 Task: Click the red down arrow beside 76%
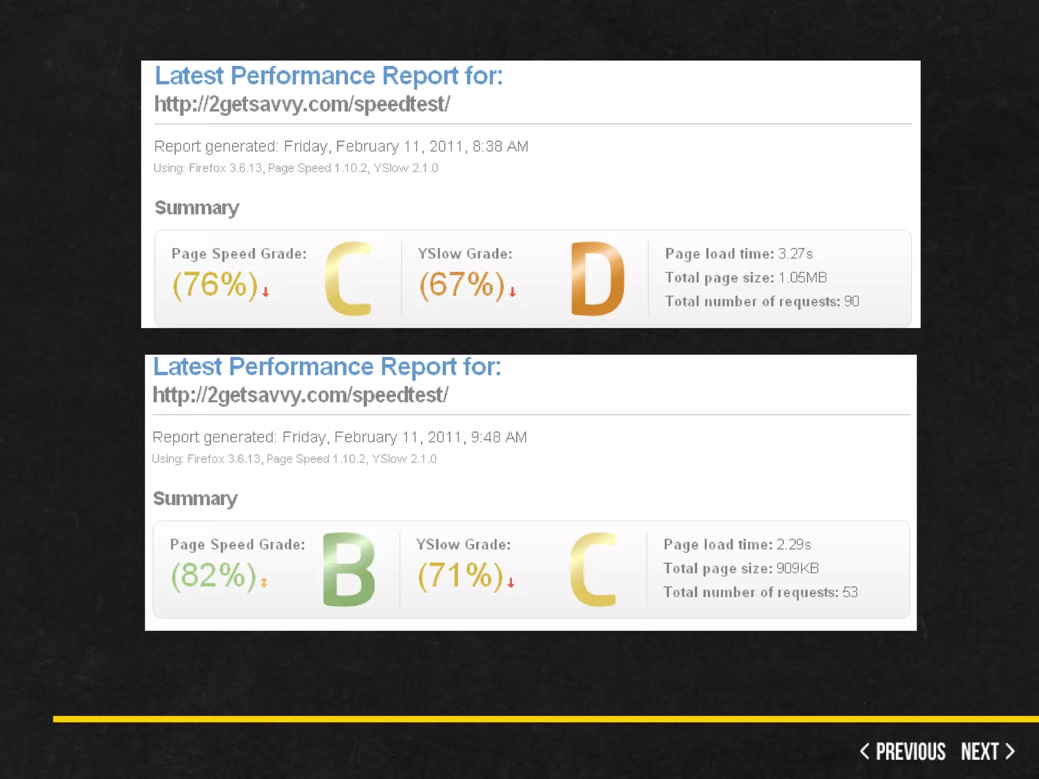(265, 292)
